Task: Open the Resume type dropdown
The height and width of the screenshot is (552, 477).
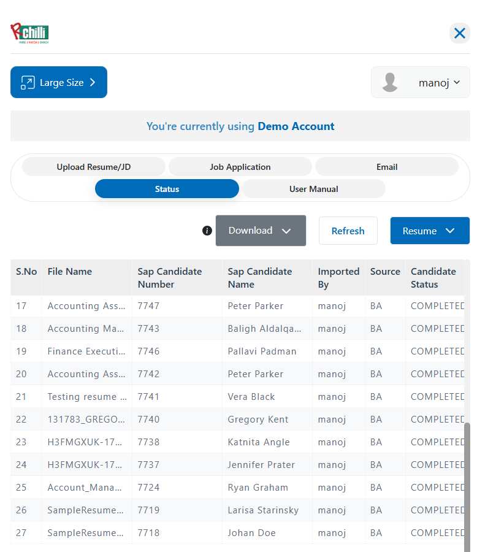Action: click(429, 231)
